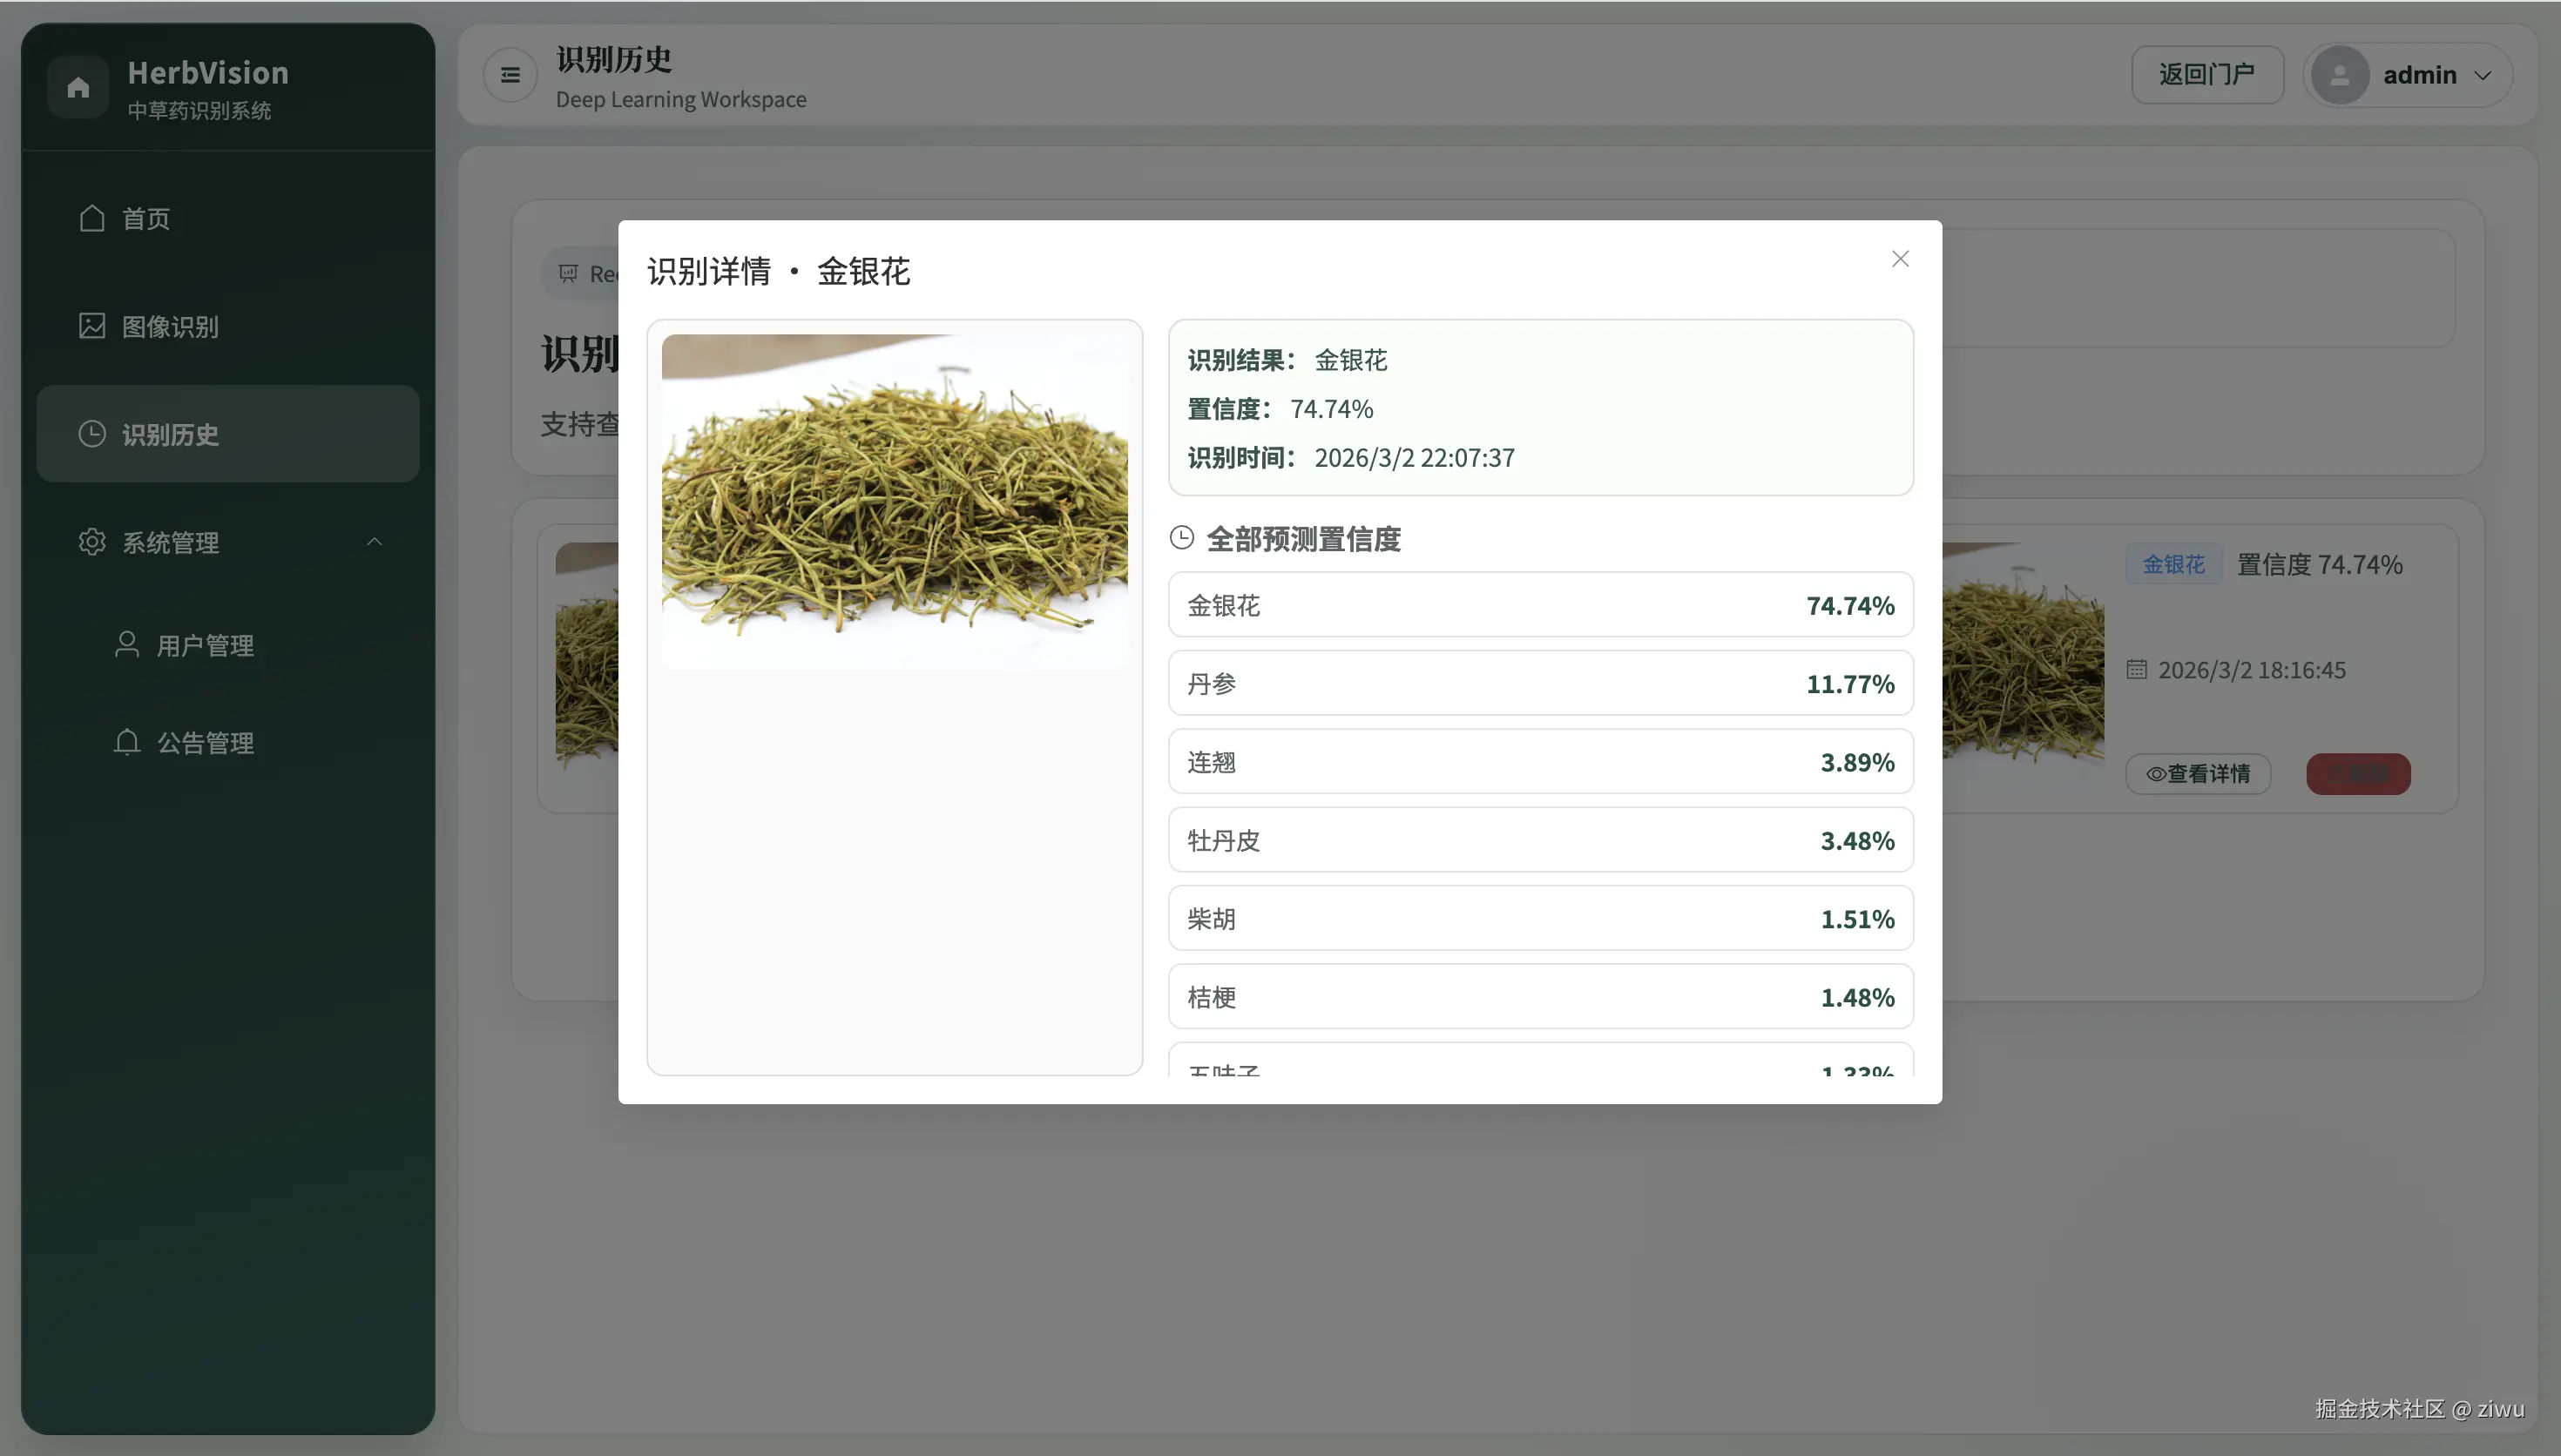
Task: Open 用户管理 via the user icon
Action: coord(126,644)
